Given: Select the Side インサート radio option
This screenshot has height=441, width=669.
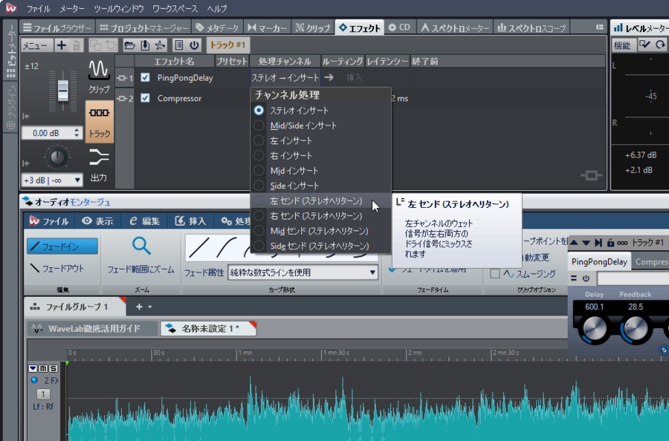Looking at the screenshot, I should pyautogui.click(x=259, y=186).
